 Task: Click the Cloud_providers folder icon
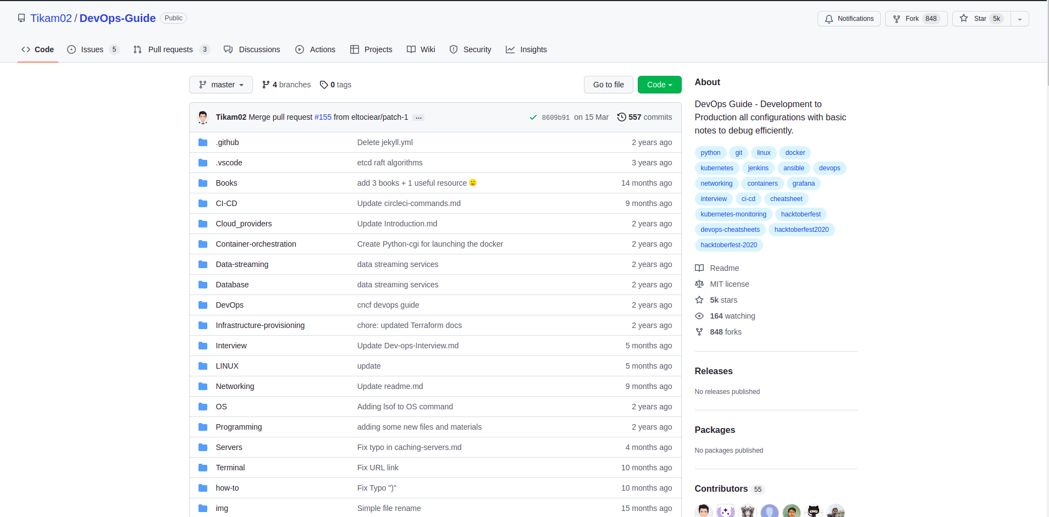click(203, 224)
